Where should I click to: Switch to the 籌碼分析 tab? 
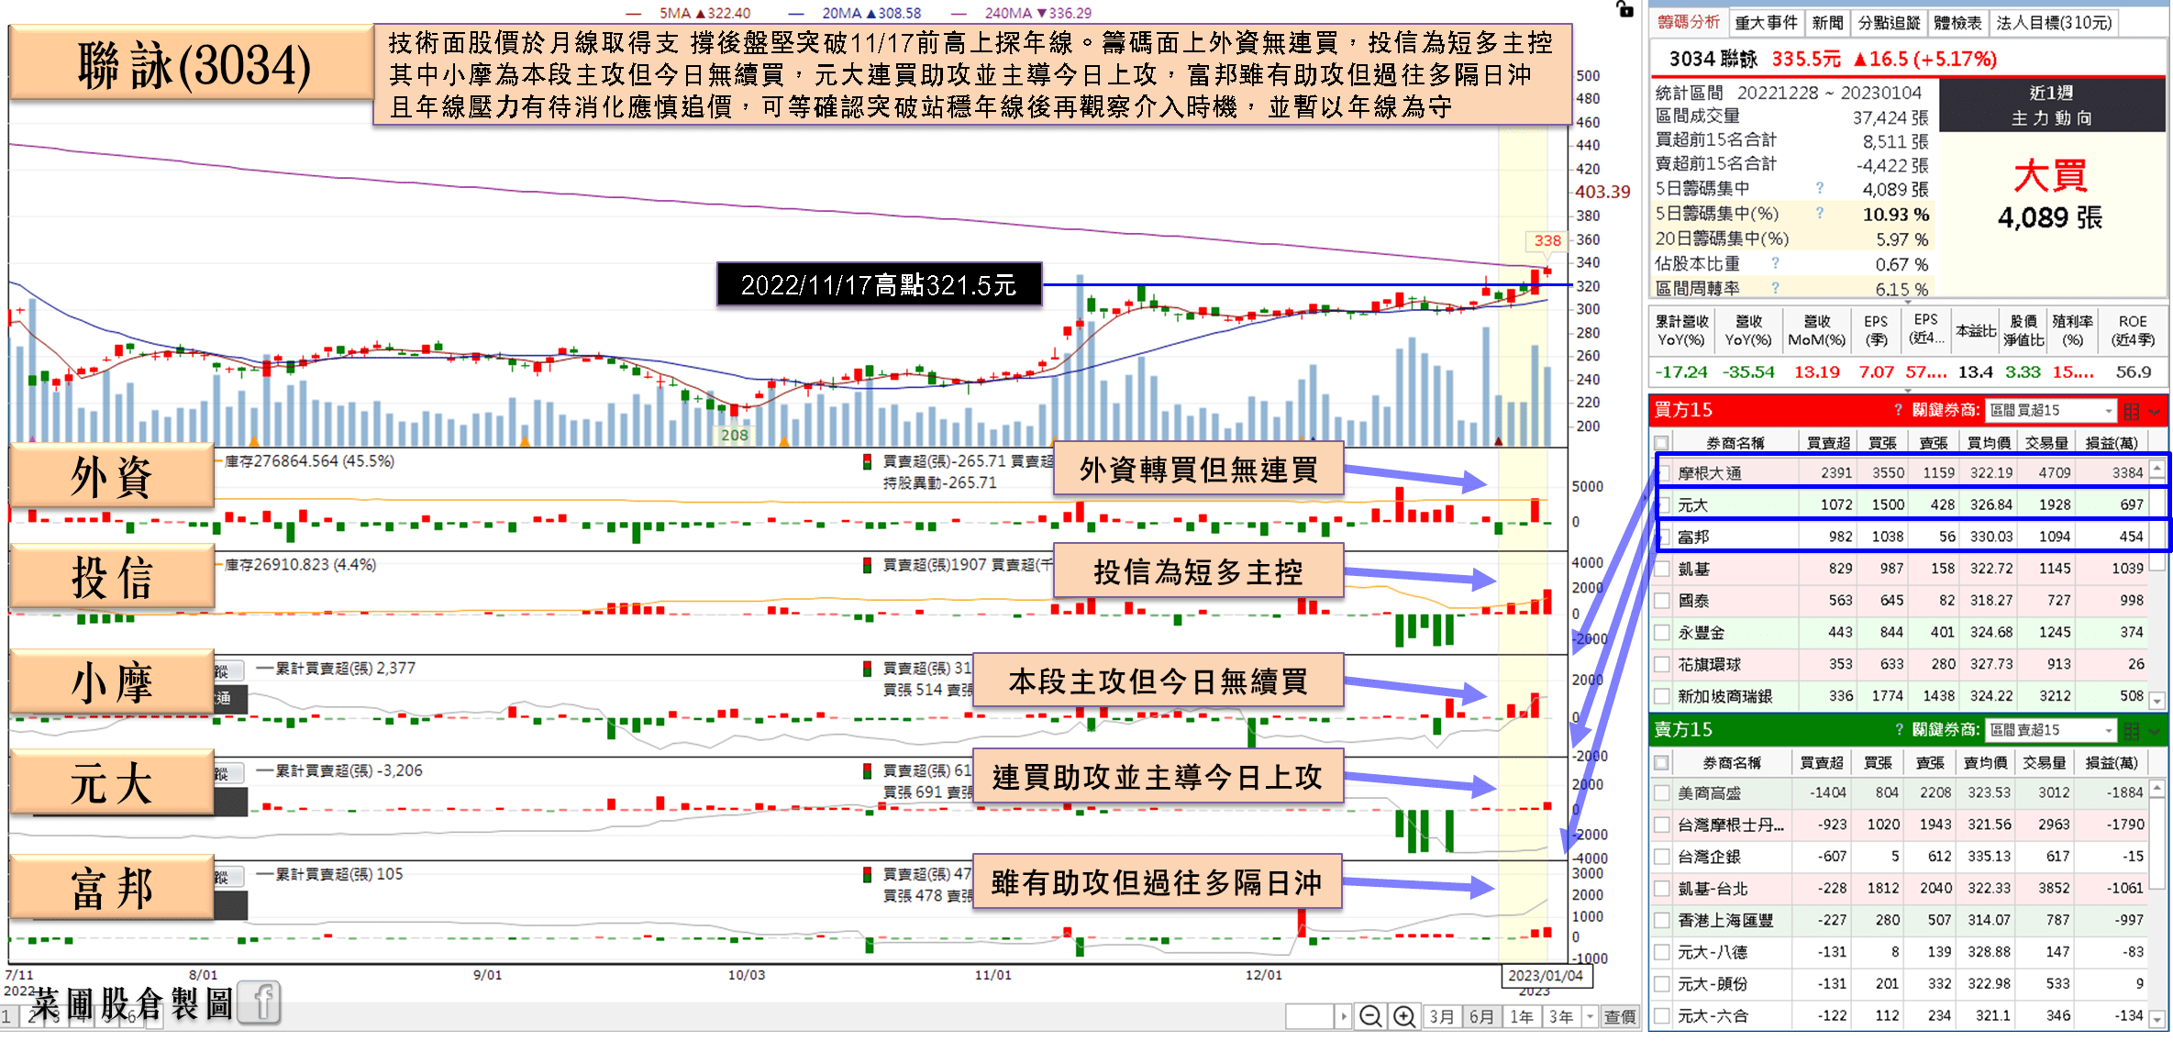[1689, 22]
